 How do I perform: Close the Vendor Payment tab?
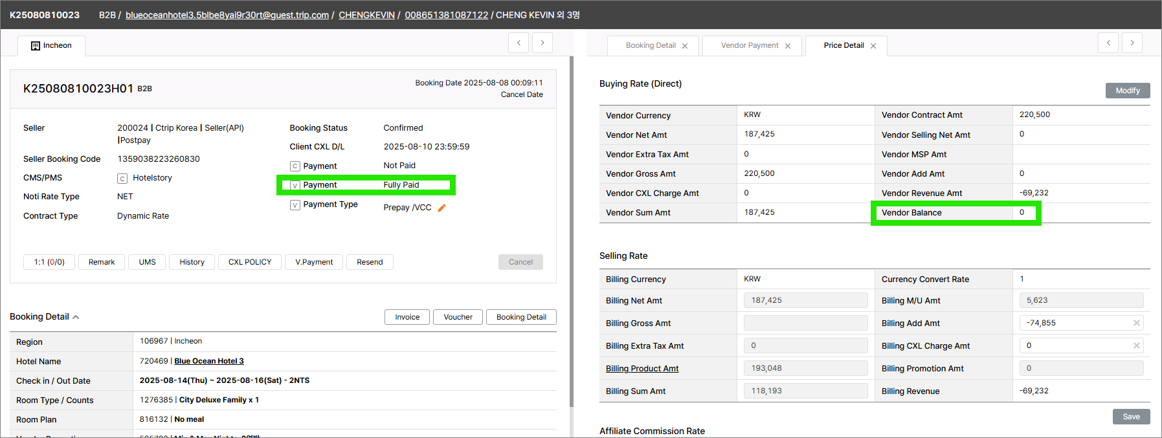point(788,46)
